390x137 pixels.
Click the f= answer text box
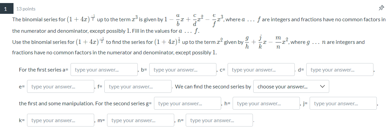pos(138,87)
